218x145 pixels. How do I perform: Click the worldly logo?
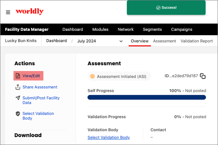29,11
